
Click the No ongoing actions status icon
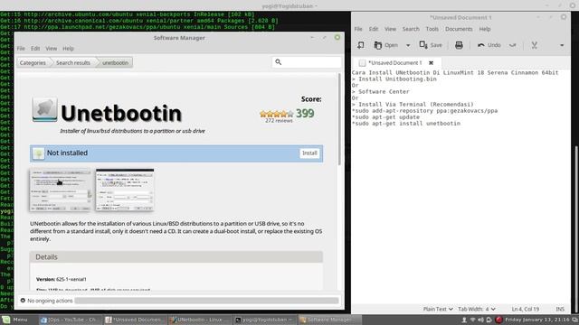[23, 301]
